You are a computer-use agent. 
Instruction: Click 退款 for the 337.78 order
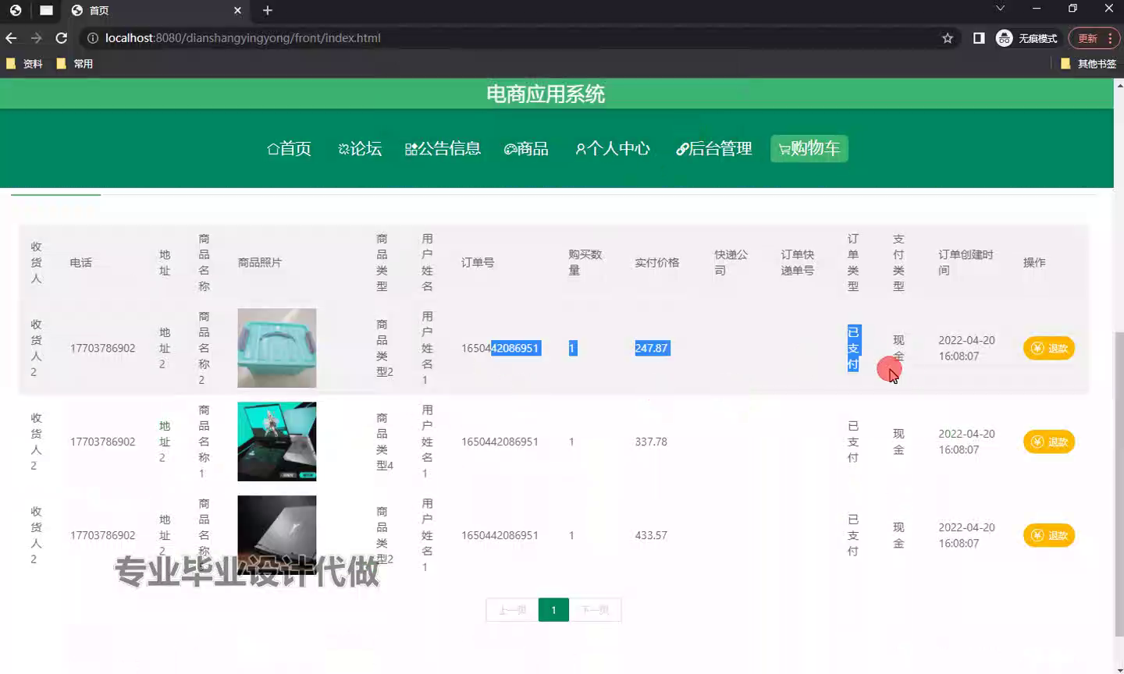1049,442
